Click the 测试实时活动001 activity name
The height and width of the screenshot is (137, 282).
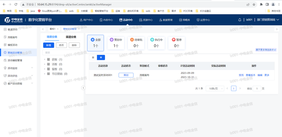103,75
